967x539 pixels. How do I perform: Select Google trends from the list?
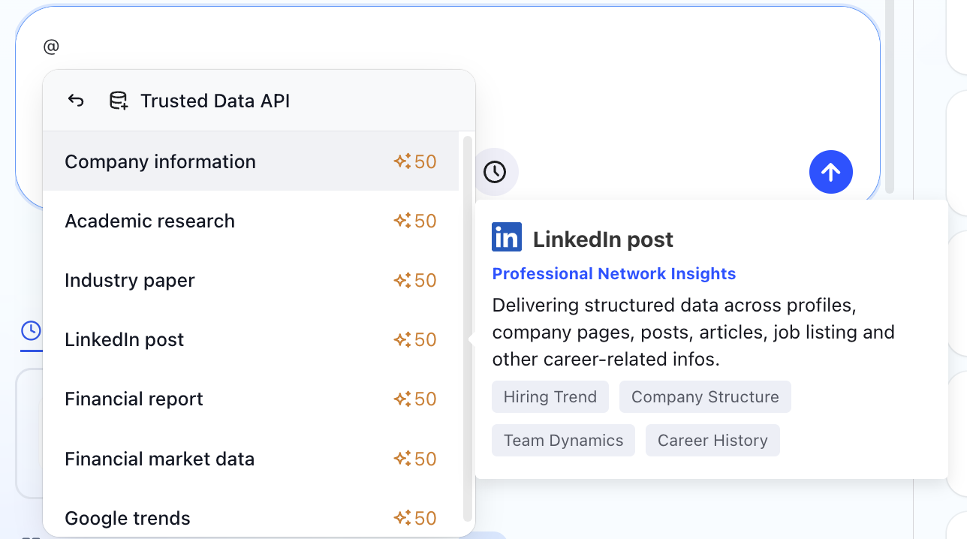point(128,518)
